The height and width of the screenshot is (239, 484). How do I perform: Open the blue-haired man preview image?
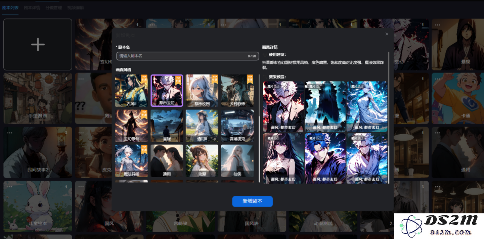(x=325, y=158)
